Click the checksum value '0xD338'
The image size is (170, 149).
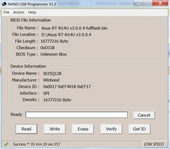(48, 48)
